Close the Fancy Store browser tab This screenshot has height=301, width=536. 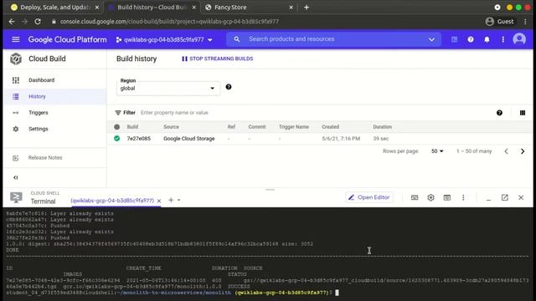click(x=291, y=8)
